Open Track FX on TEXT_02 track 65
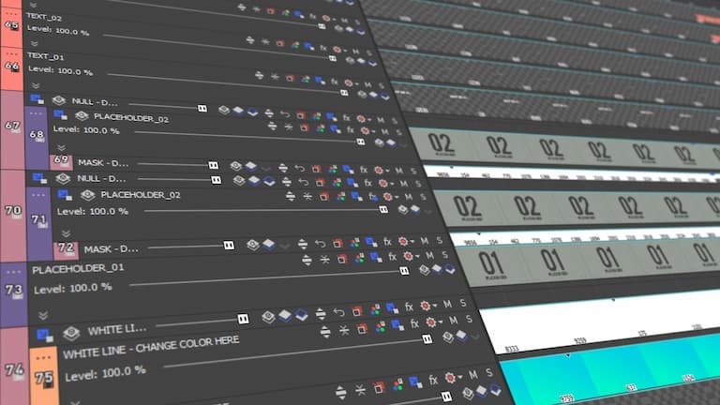Image resolution: width=720 pixels, height=405 pixels. coord(323,48)
